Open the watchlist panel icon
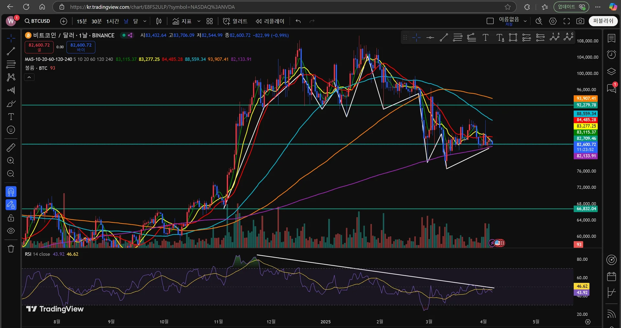Screen dimensions: 621x328 tap(611, 38)
